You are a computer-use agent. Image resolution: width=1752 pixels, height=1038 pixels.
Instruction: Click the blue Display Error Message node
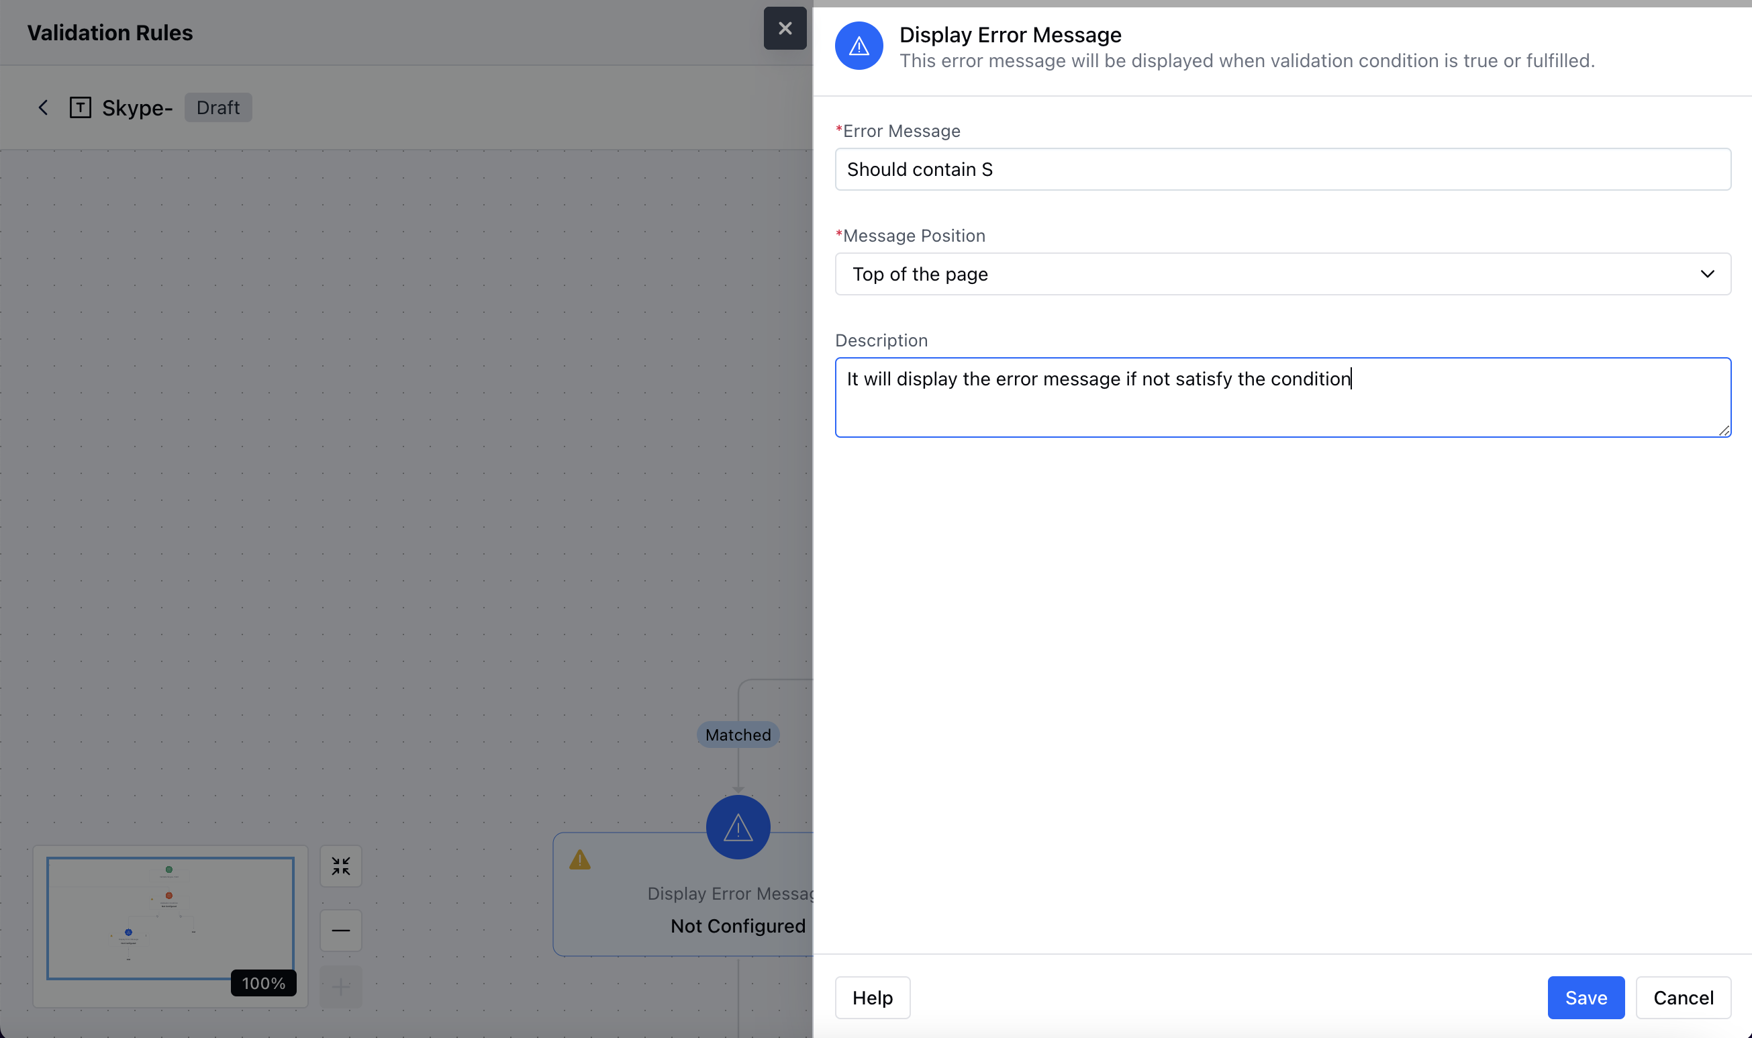738,827
